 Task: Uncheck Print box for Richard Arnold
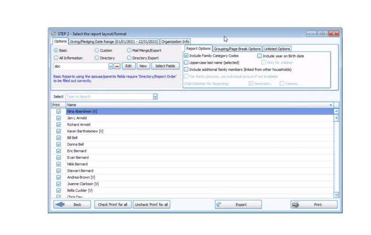pyautogui.click(x=58, y=125)
